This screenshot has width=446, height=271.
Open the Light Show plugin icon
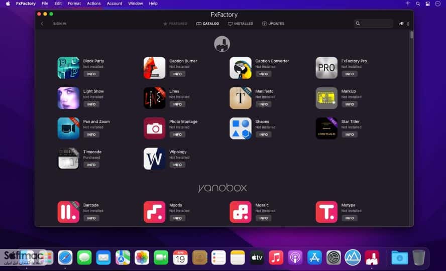(68, 98)
